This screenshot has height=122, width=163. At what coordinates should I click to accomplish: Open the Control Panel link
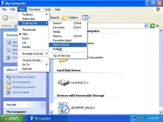click(20, 93)
